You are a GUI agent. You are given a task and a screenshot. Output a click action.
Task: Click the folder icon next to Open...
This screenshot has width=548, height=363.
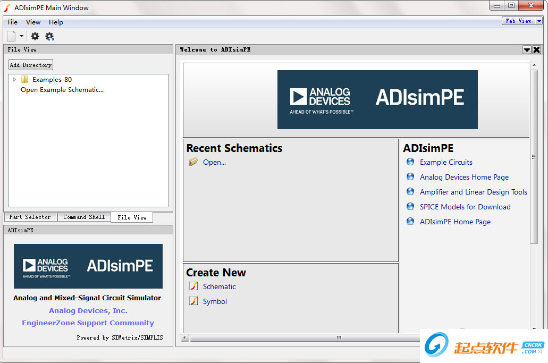(193, 162)
